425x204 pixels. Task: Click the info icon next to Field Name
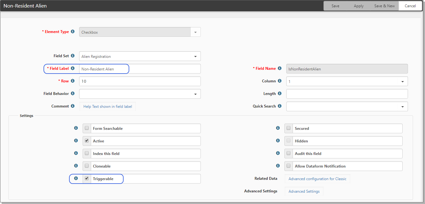click(280, 69)
